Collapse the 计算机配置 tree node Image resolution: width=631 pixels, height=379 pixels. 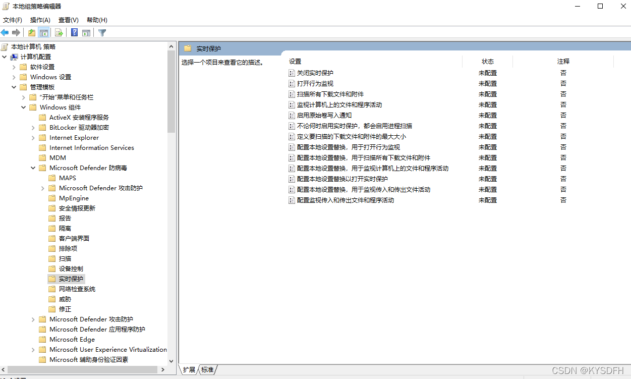(5, 57)
